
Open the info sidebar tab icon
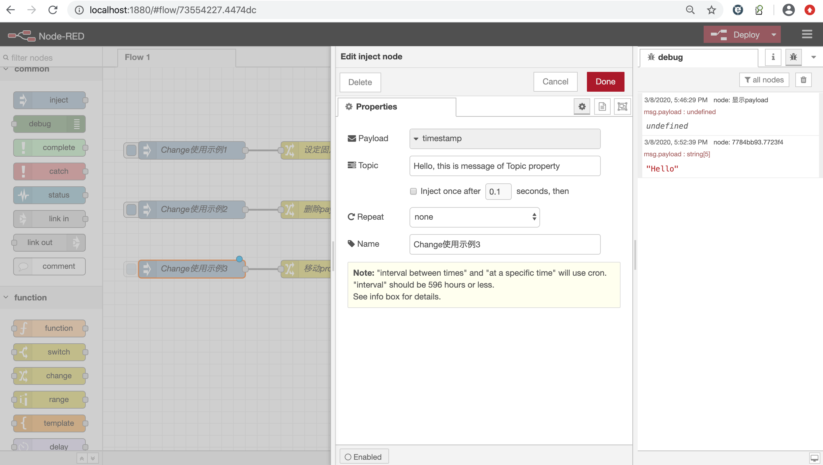click(773, 57)
